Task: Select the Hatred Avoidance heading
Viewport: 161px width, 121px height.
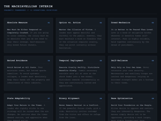Action: (x=17, y=60)
